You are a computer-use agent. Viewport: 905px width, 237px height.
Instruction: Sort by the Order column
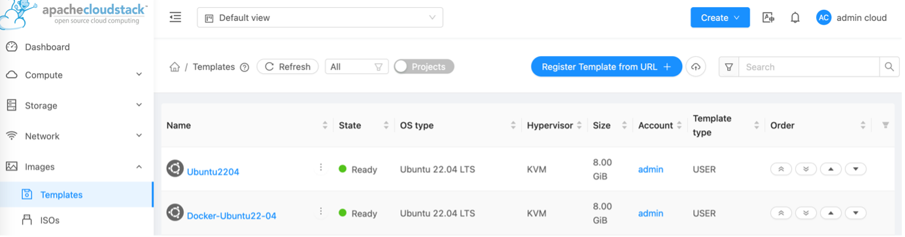(818, 125)
